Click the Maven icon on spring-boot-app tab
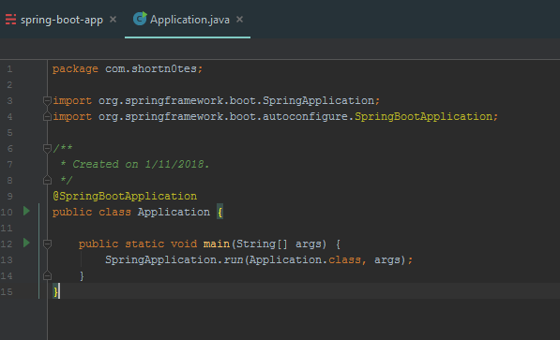Viewport: 560px width, 340px height. click(10, 20)
